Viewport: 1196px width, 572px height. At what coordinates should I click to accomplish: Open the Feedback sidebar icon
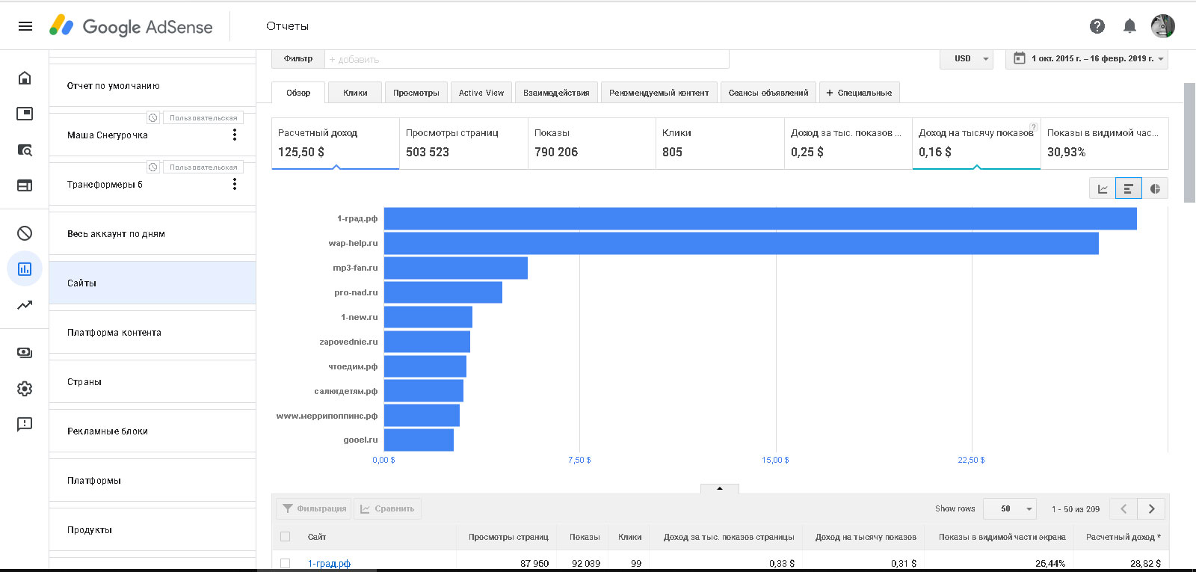(x=25, y=425)
